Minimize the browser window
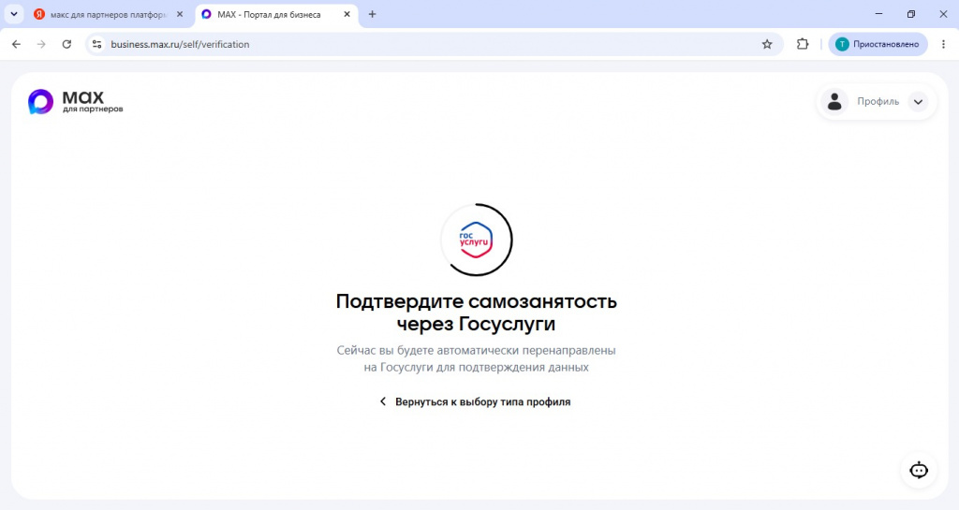The height and width of the screenshot is (510, 959). click(x=878, y=14)
